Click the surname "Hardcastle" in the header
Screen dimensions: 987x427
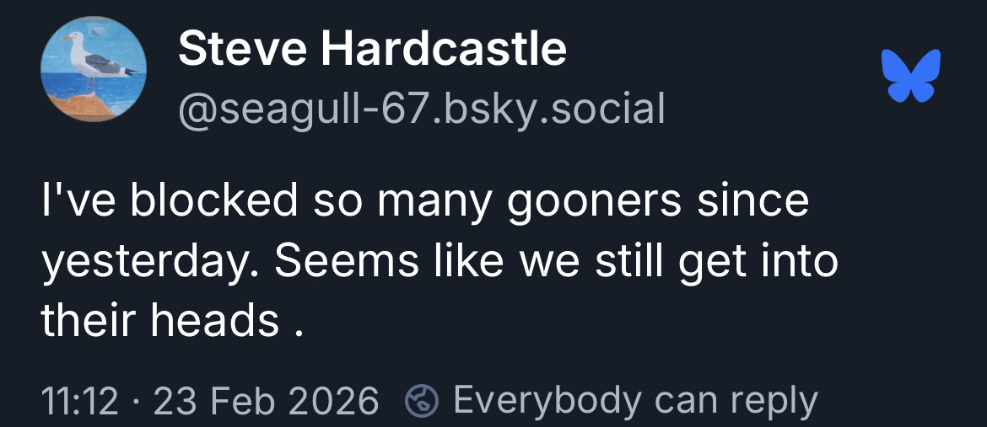[x=445, y=49]
